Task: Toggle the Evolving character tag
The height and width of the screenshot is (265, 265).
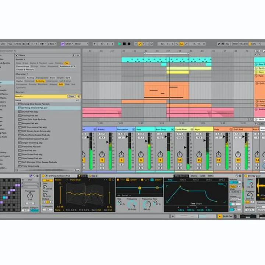Action: (x=40, y=81)
